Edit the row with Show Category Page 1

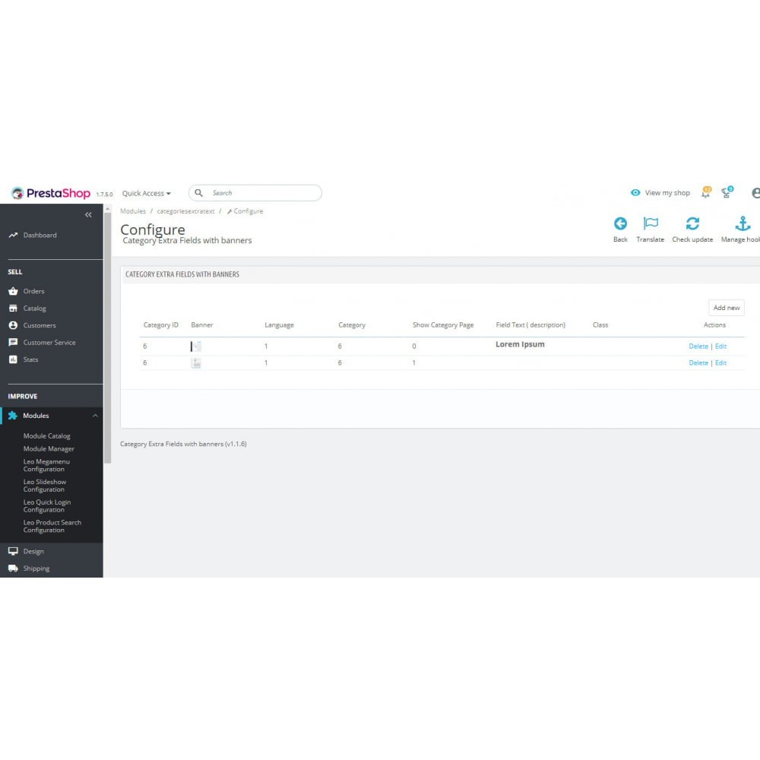720,363
